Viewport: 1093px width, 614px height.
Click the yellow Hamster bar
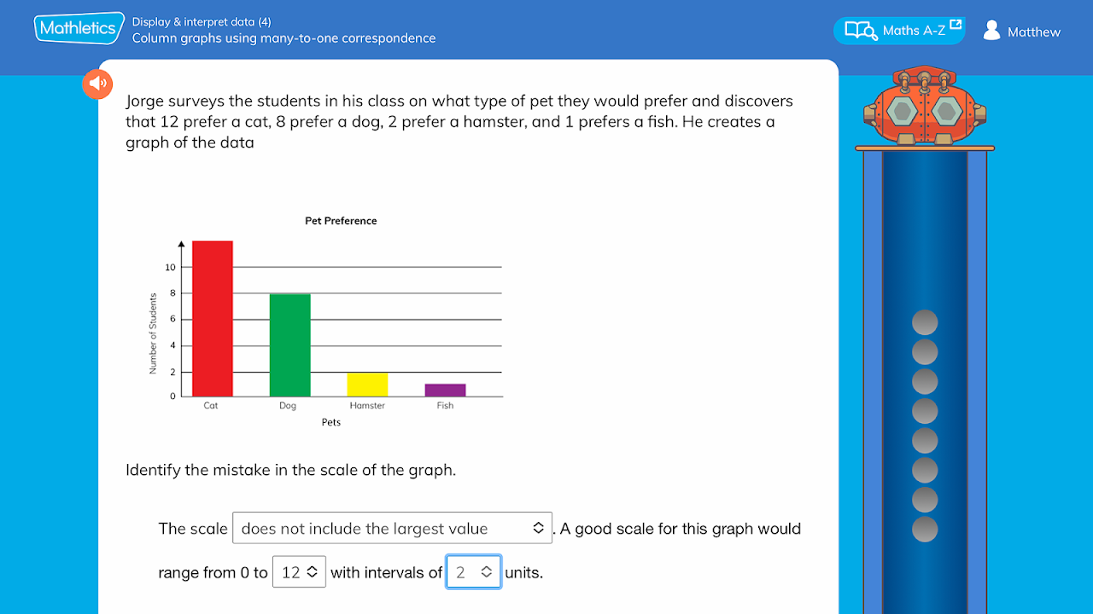click(x=367, y=385)
